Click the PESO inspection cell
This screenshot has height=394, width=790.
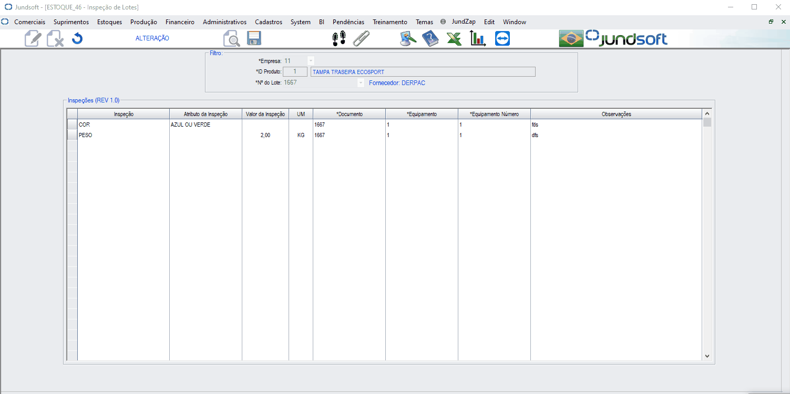click(124, 135)
